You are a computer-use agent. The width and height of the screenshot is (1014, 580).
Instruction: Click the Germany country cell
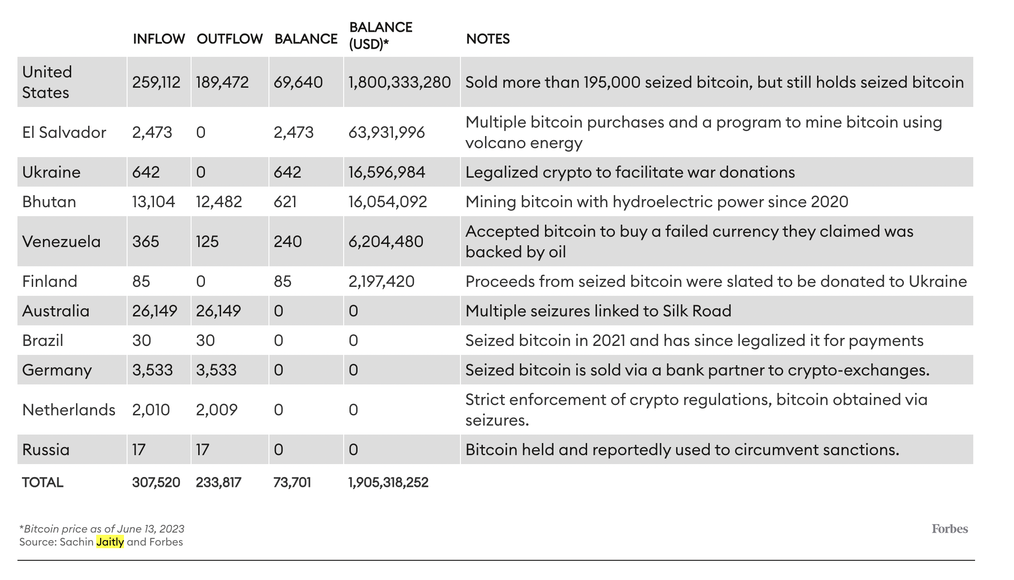pos(57,370)
